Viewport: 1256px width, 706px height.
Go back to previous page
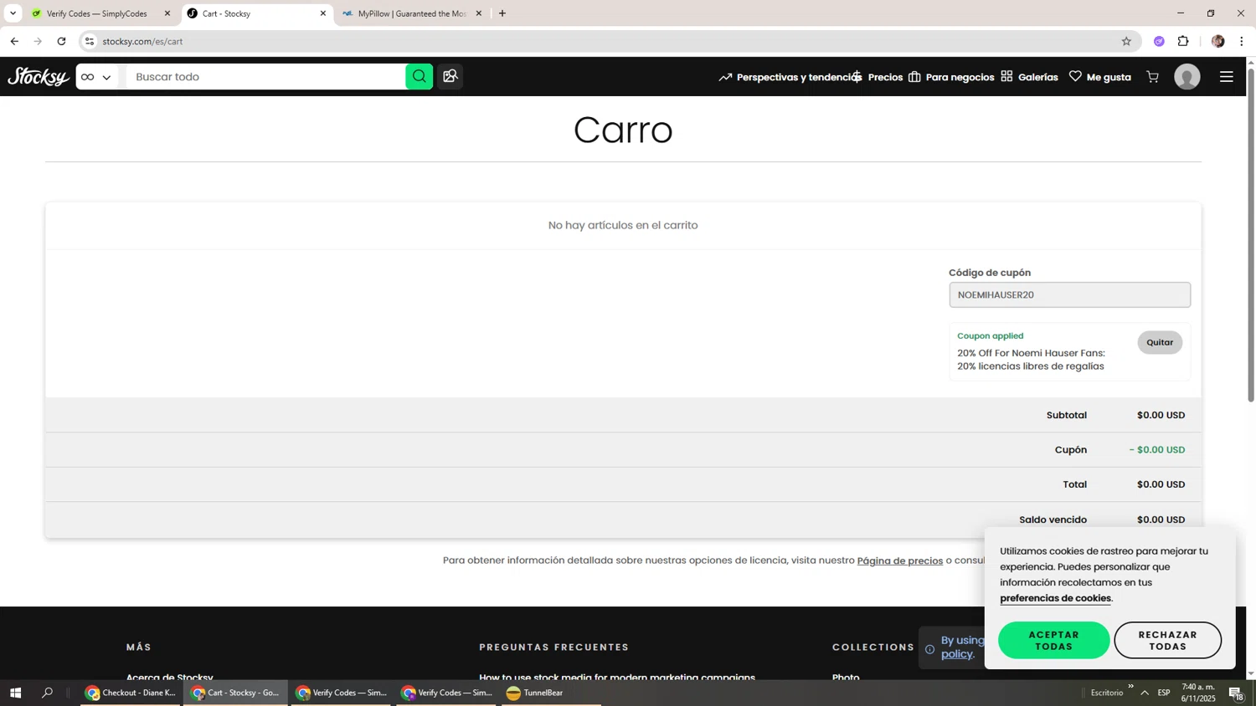[x=14, y=41]
